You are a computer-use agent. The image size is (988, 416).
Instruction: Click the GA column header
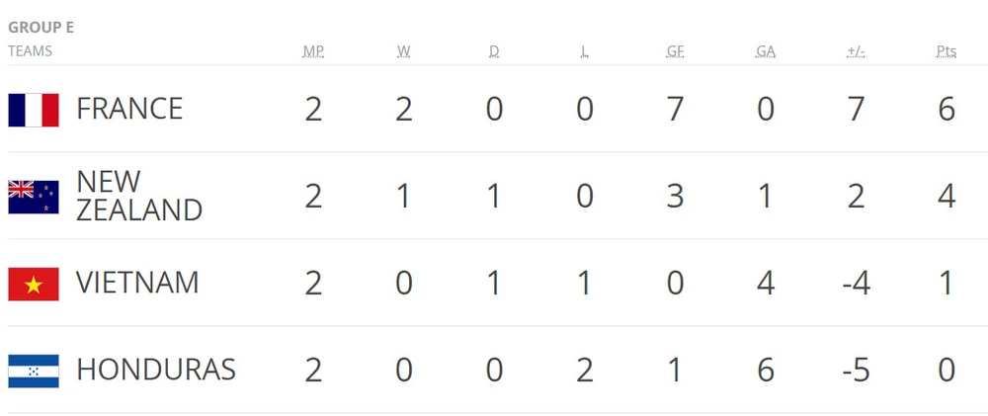766,51
